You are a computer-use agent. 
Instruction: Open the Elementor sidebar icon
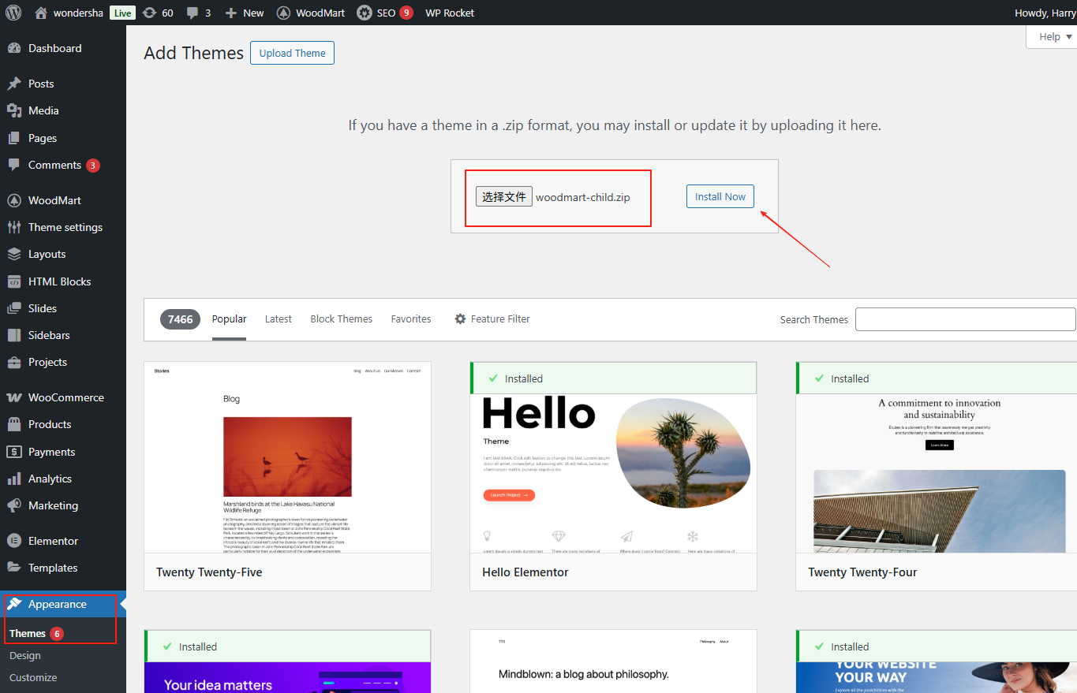(14, 541)
